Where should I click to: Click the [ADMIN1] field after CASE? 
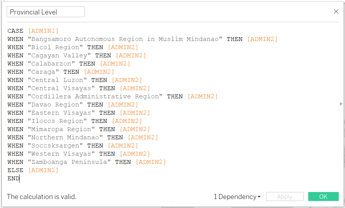coord(43,31)
